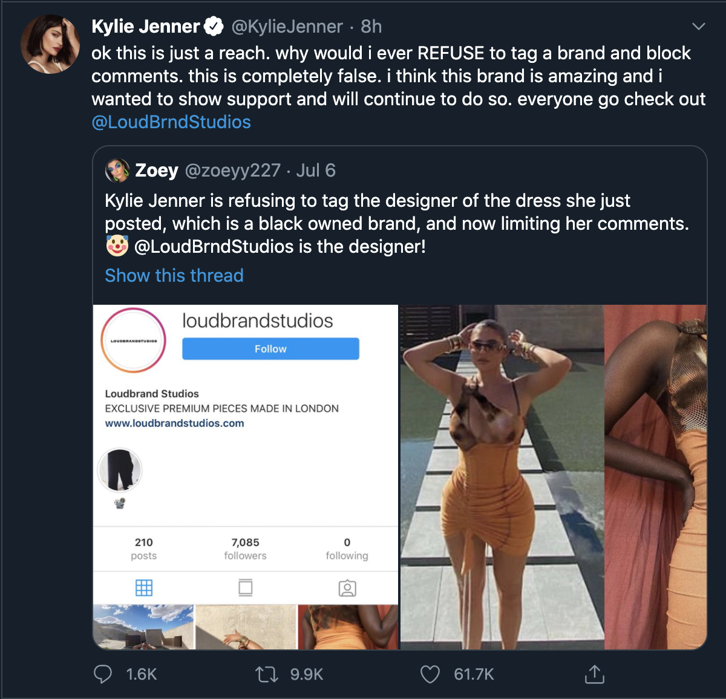Click Zoey's small avatar in quoted tweet
Image resolution: width=726 pixels, height=699 pixels.
pos(117,171)
